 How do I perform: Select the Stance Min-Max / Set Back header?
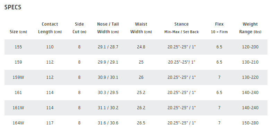(x=181, y=28)
